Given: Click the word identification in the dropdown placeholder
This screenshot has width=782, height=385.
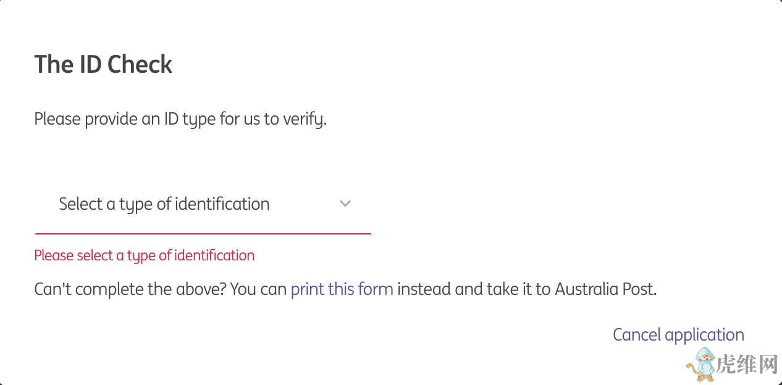Looking at the screenshot, I should (x=222, y=204).
